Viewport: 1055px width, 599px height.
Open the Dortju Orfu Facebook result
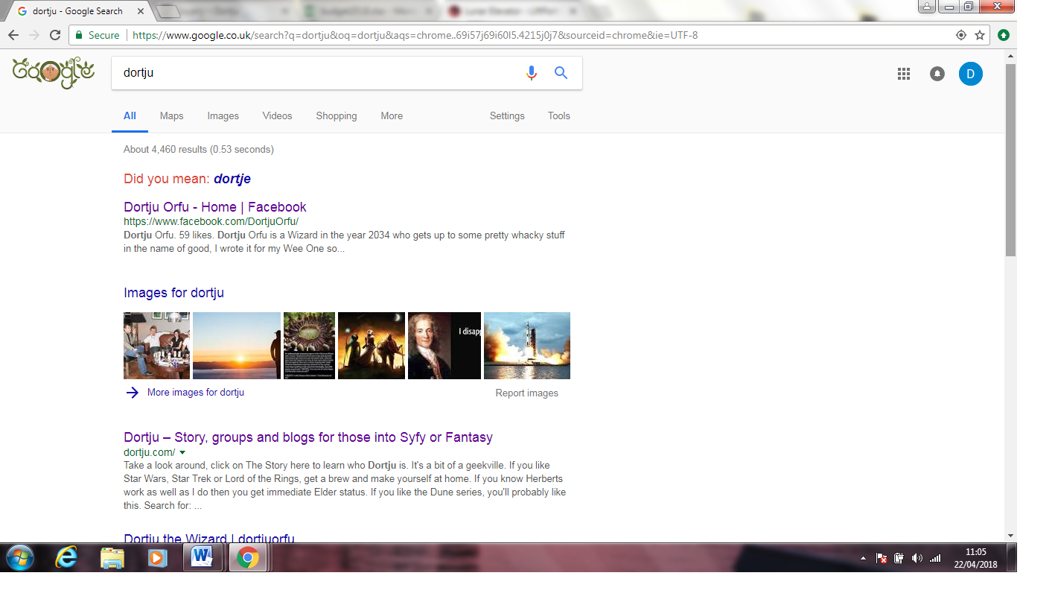point(215,207)
